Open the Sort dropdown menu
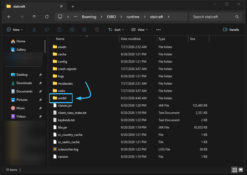Image resolution: width=247 pixels, height=175 pixels. click(x=116, y=30)
